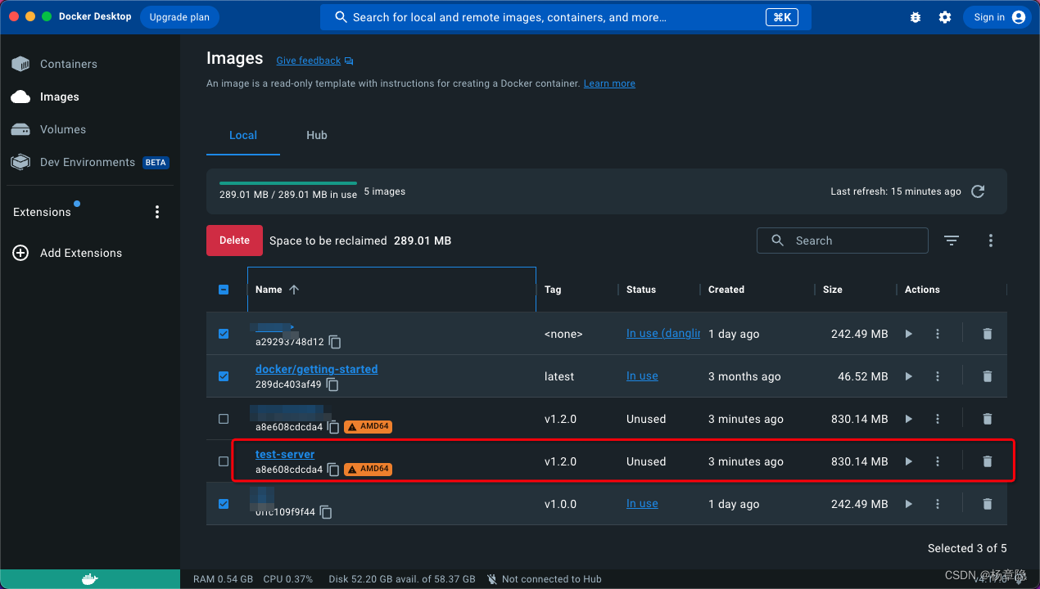The height and width of the screenshot is (589, 1040).
Task: Uncheck the docker/getting-started checkbox
Action: click(224, 376)
